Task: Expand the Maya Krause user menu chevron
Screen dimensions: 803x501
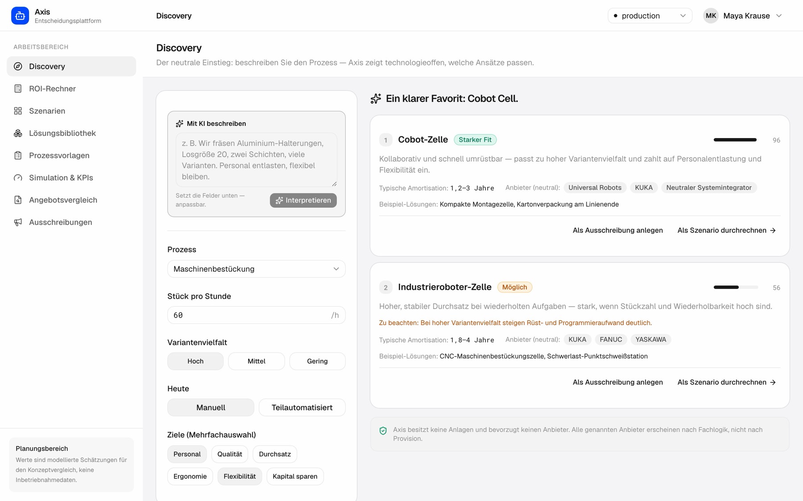Action: coord(779,16)
